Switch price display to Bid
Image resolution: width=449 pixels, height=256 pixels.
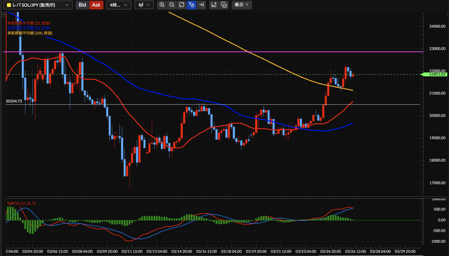pos(82,5)
